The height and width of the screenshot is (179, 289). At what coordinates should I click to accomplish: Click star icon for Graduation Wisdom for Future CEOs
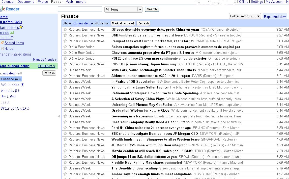(65, 110)
